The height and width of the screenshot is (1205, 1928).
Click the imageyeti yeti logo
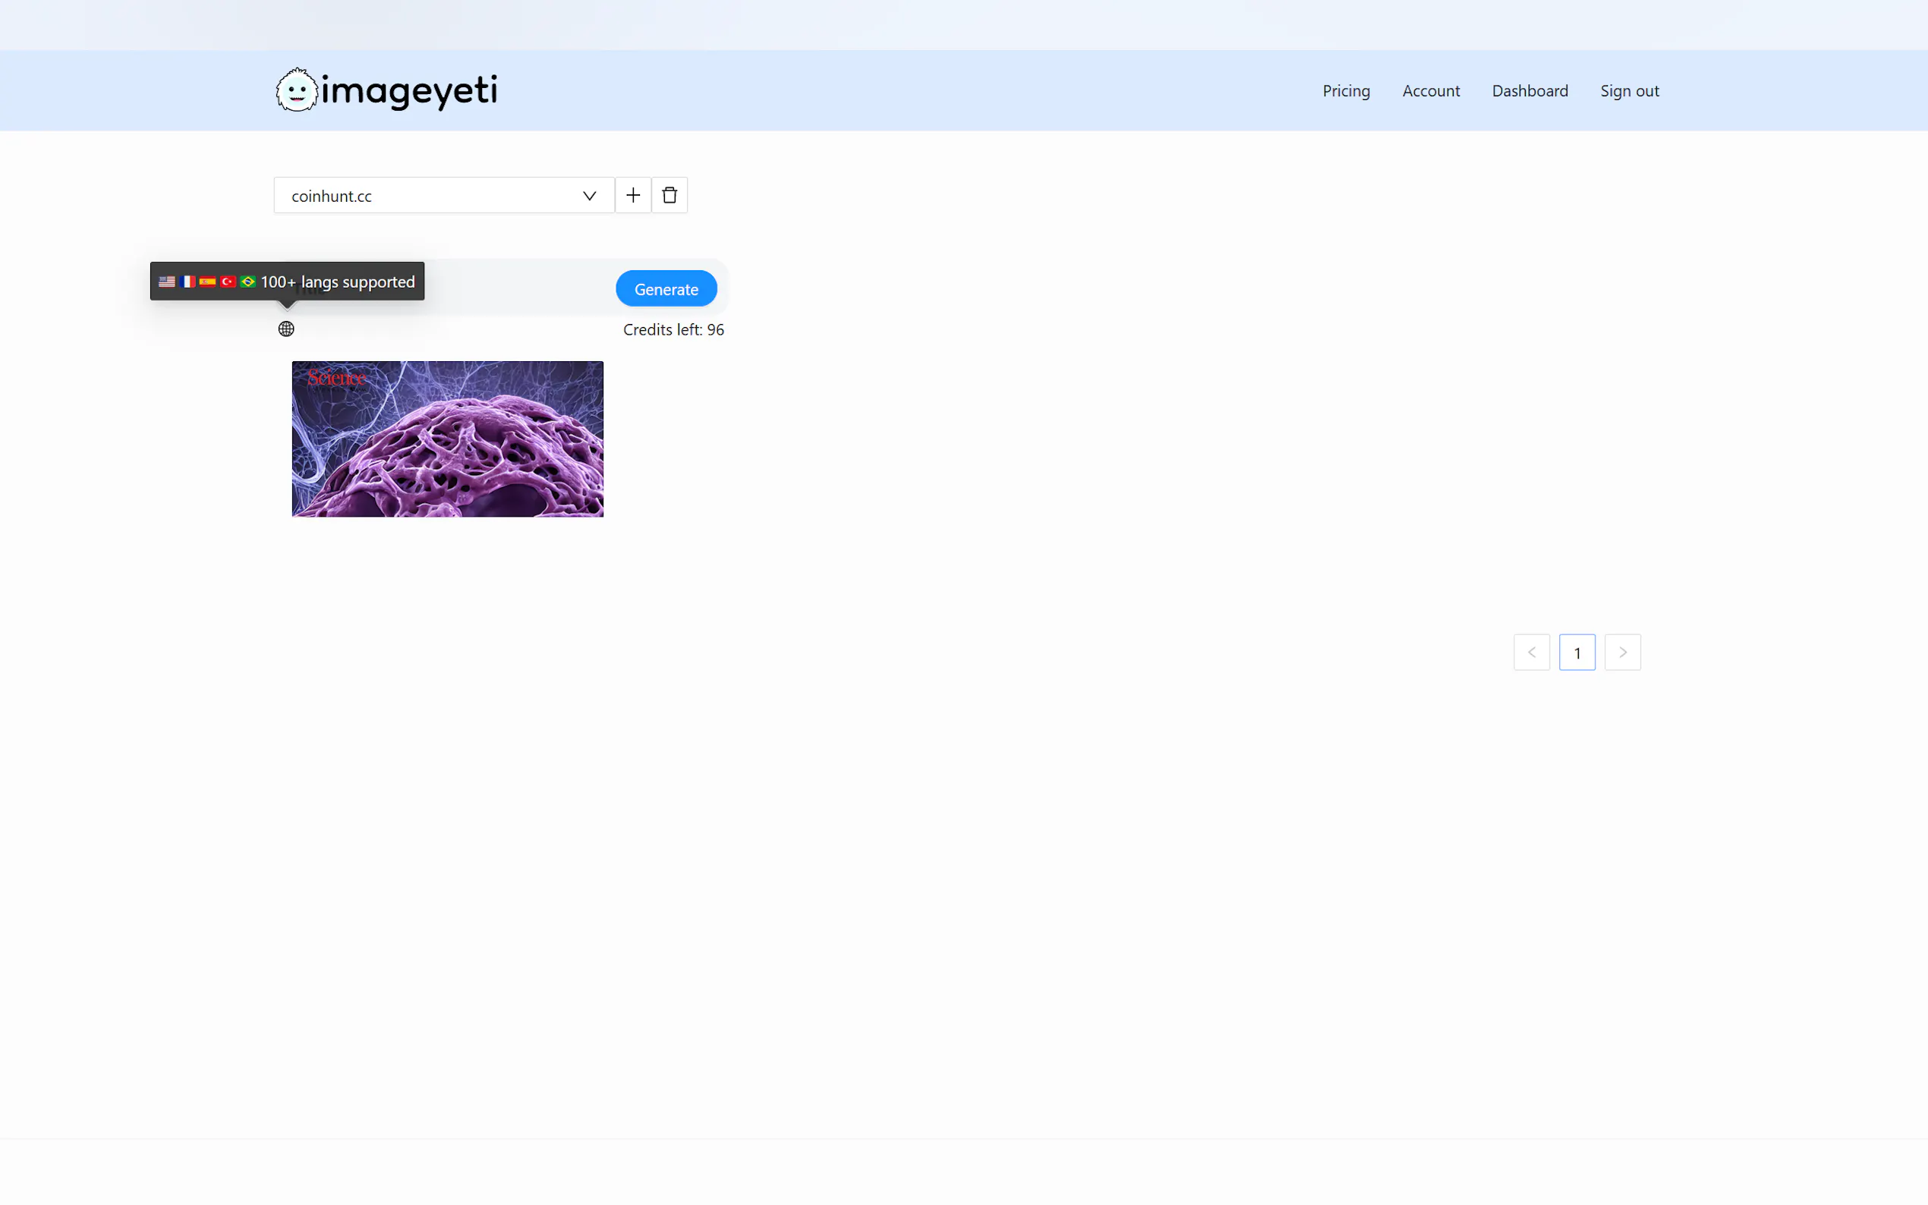tap(297, 90)
